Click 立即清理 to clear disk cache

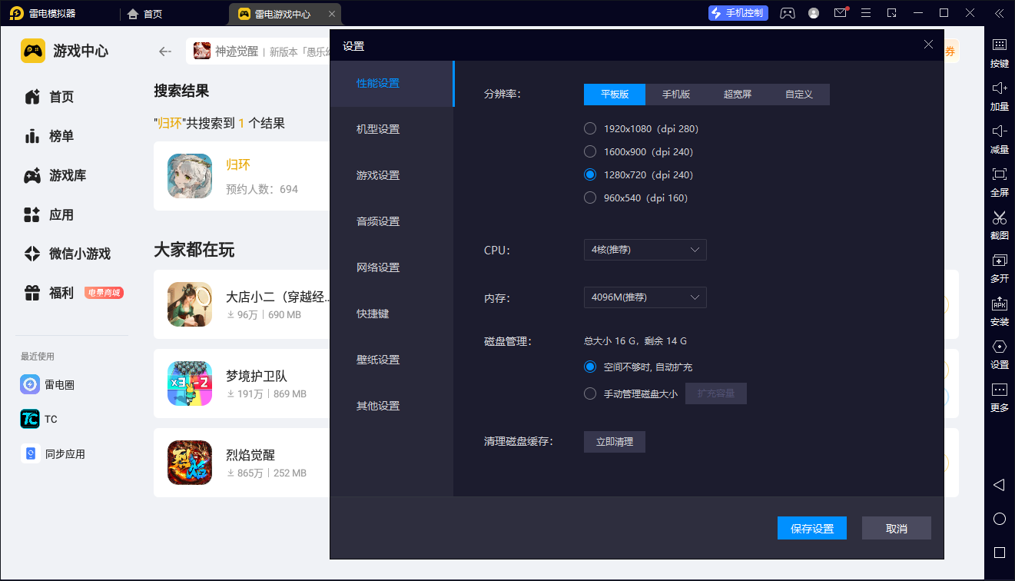[615, 442]
